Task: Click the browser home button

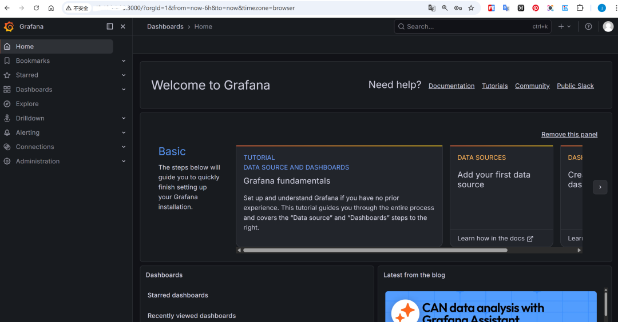Action: (x=51, y=8)
